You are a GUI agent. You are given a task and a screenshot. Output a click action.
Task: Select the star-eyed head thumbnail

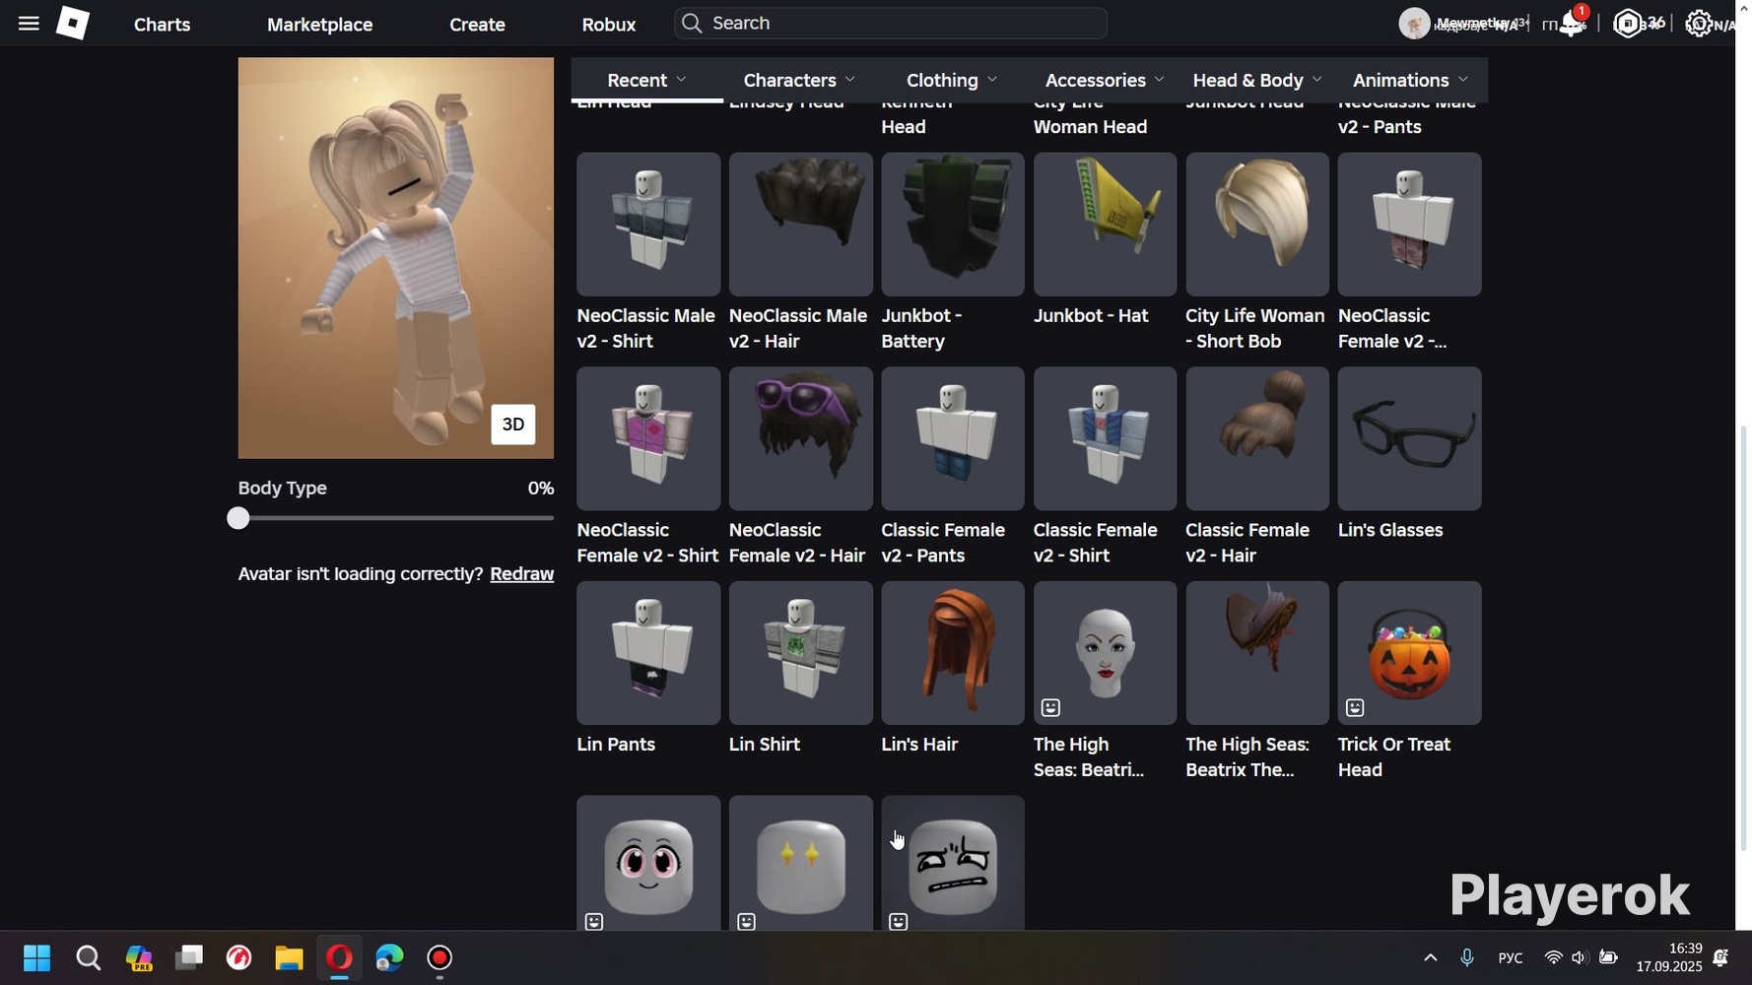801,864
